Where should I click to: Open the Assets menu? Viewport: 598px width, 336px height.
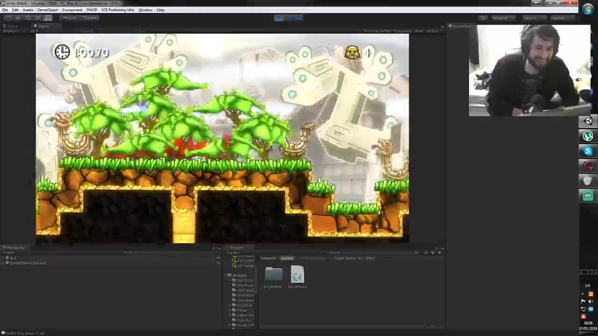click(x=28, y=10)
